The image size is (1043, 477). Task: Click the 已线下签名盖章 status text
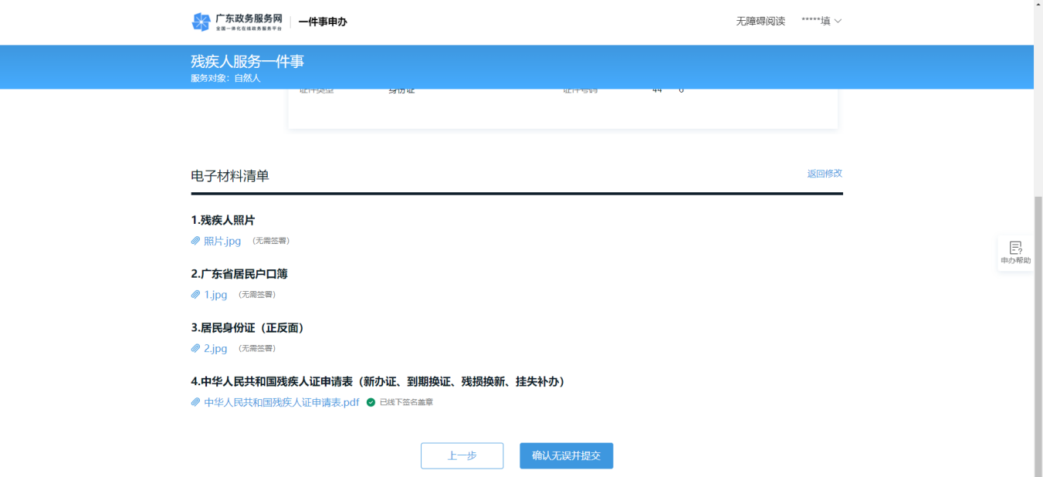[x=406, y=402]
